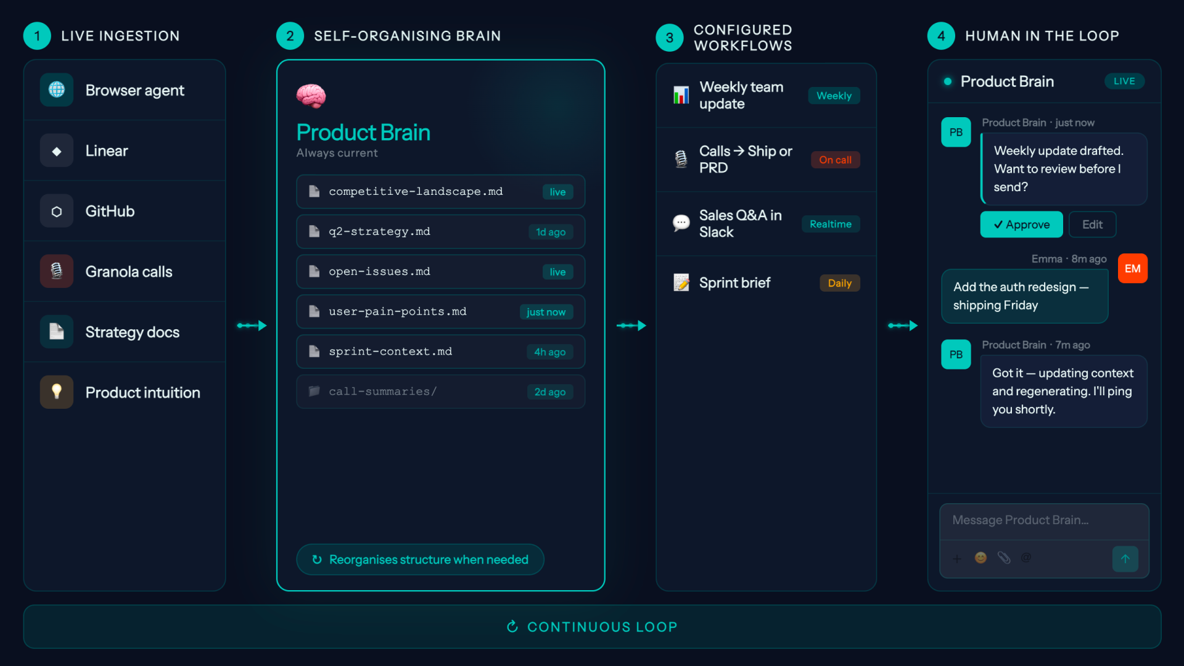Select the Granola calls label
Viewport: 1184px width, 666px height.
(x=129, y=271)
